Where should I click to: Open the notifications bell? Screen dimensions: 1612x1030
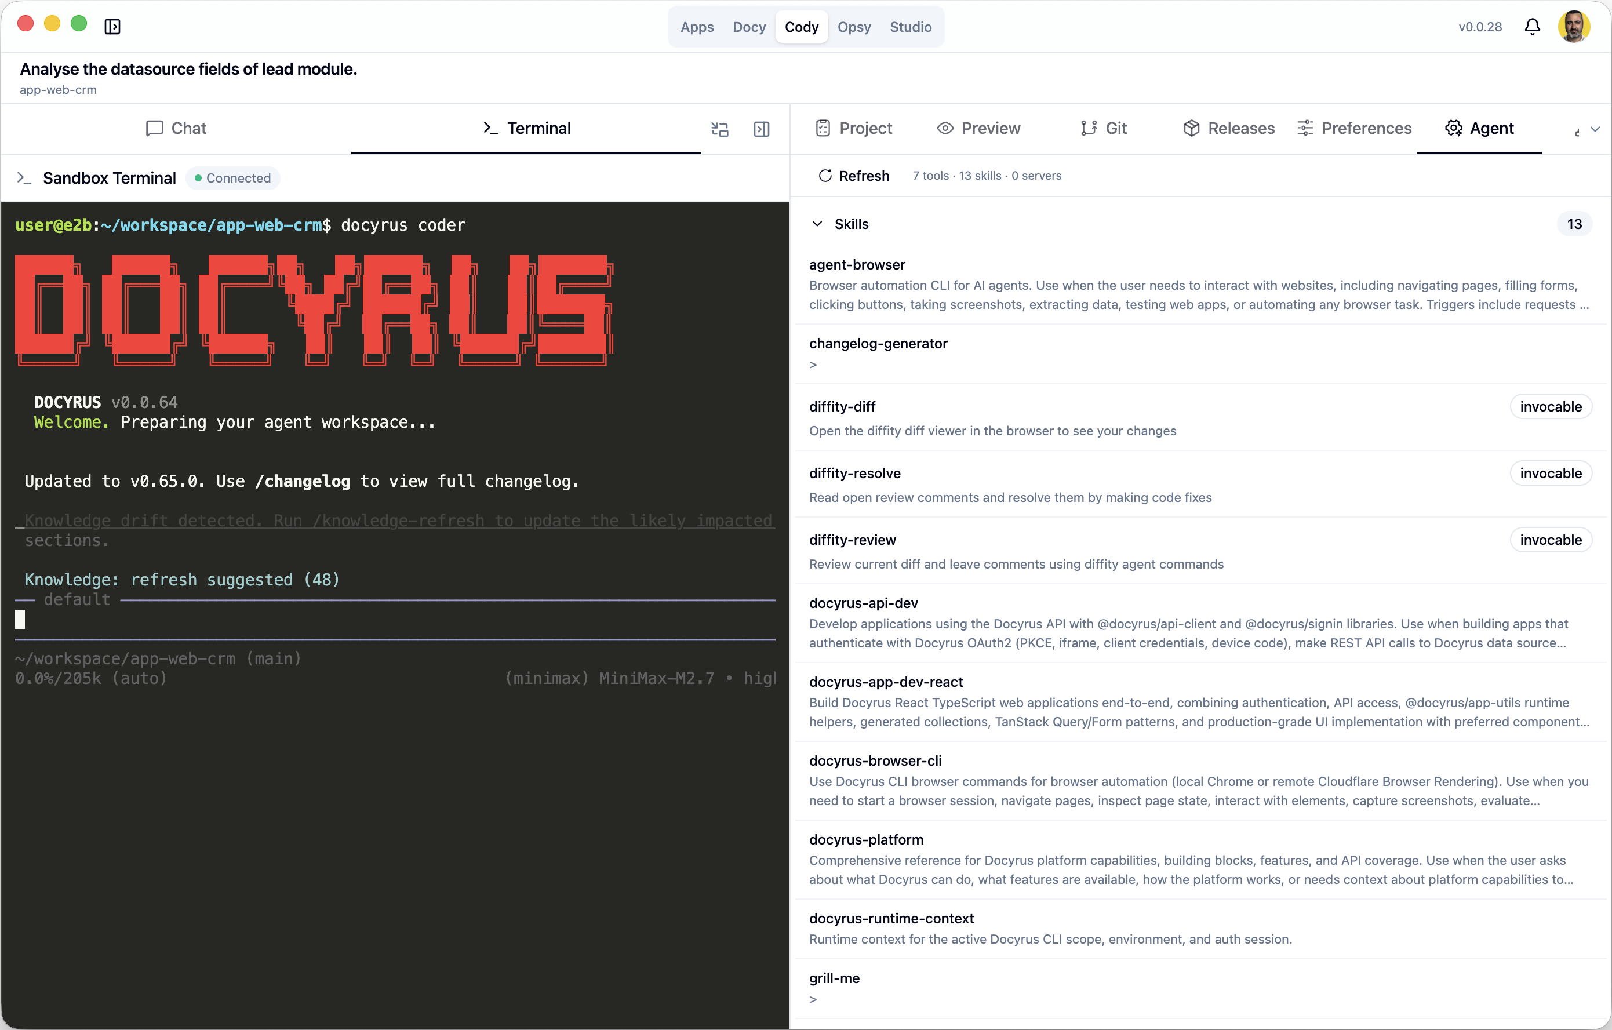tap(1533, 26)
